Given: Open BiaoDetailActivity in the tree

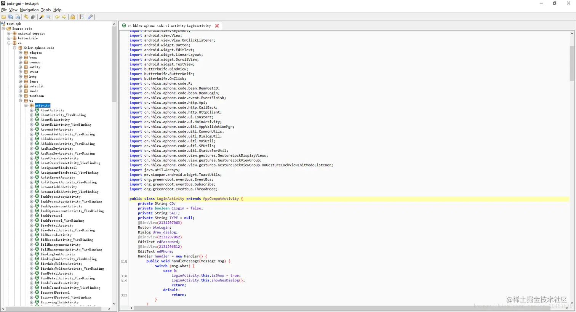Looking at the screenshot, I should 57,226.
